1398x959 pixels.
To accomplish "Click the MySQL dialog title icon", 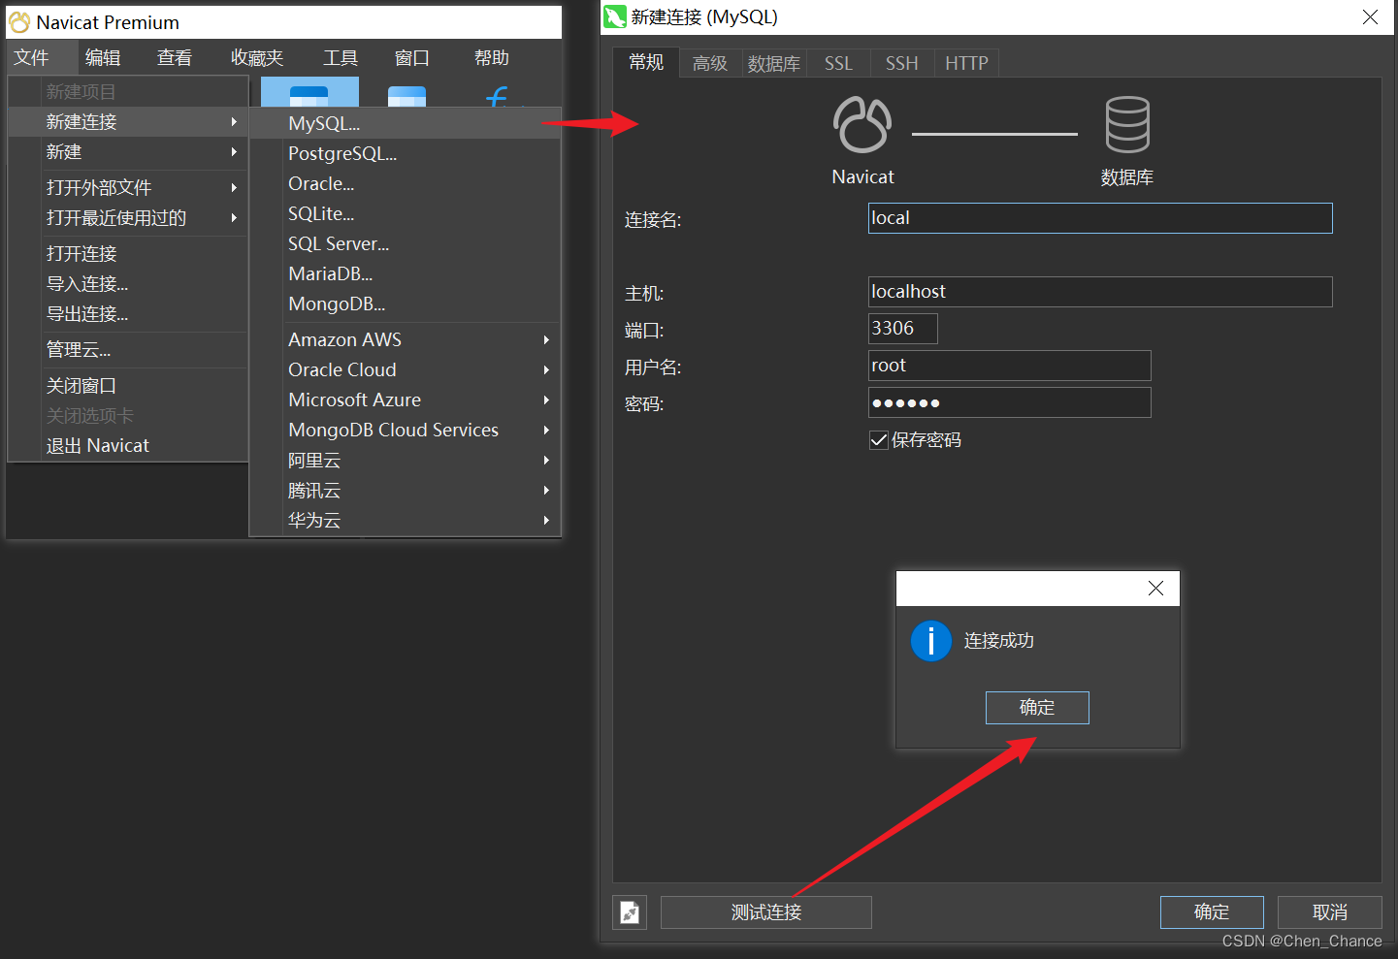I will [614, 16].
